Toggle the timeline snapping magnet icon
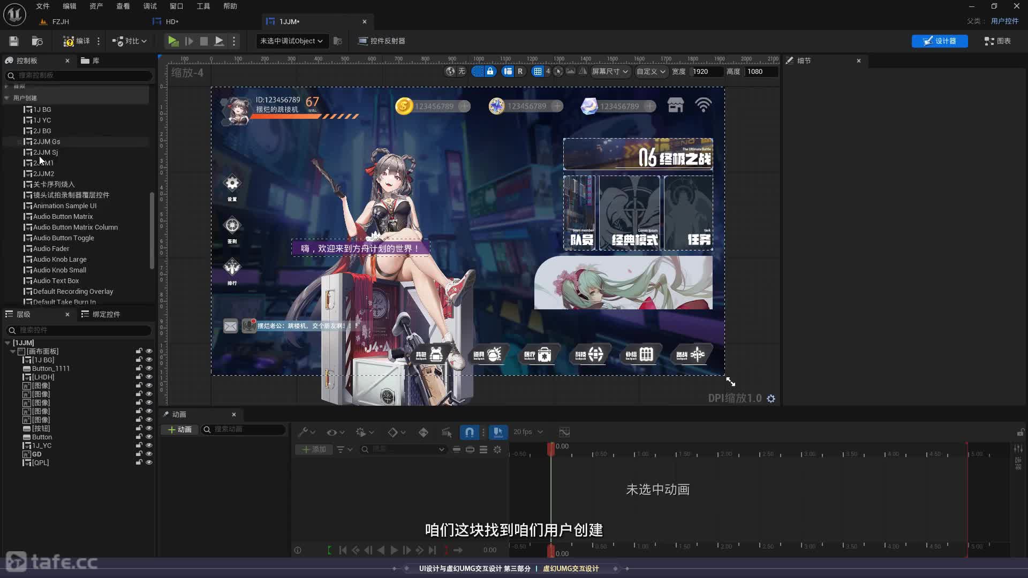The image size is (1028, 578). (x=469, y=432)
